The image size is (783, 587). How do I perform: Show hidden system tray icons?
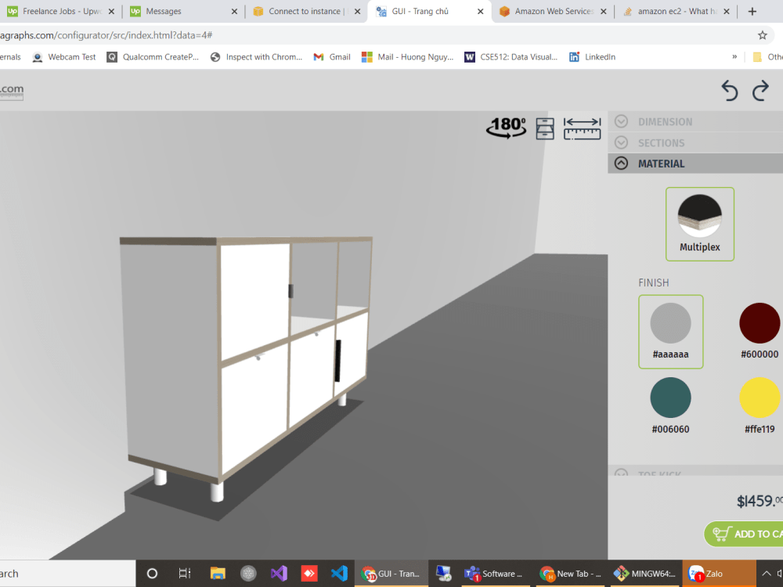(x=766, y=574)
